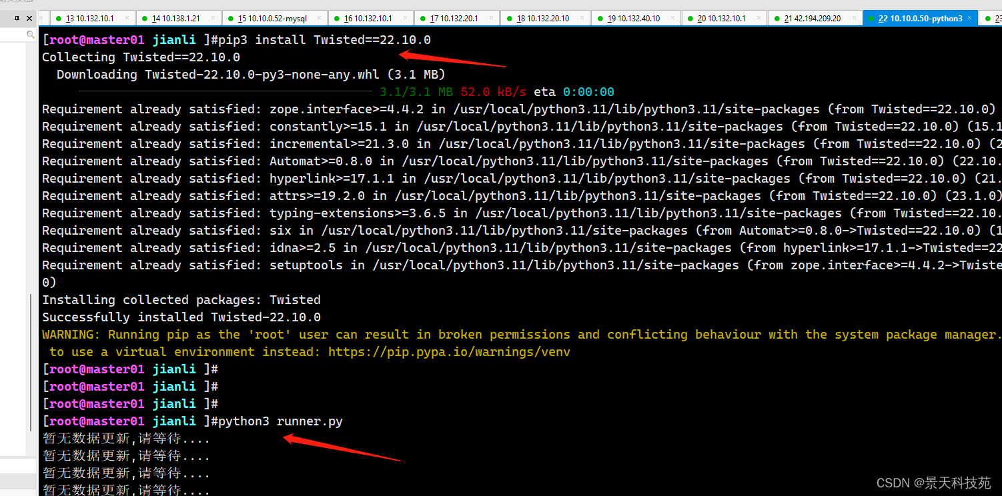The height and width of the screenshot is (496, 1002).
Task: Close tab 16 10.132.10.1
Action: pyautogui.click(x=406, y=18)
